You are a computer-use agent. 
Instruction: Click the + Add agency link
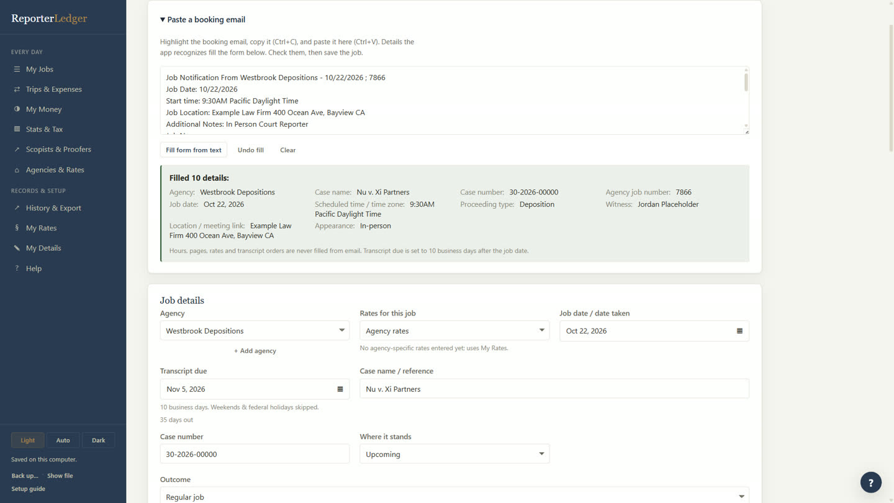pos(255,351)
